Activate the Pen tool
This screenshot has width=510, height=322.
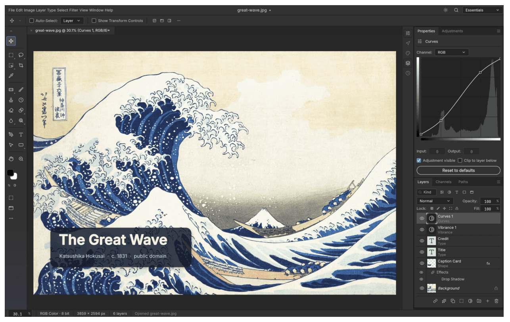click(x=11, y=134)
